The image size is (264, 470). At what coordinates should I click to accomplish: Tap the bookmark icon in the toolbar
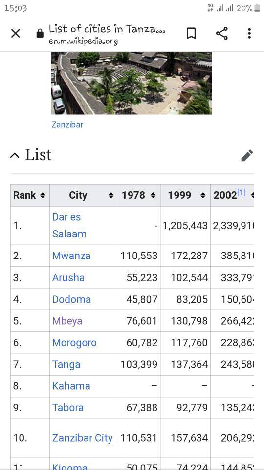coord(191,34)
